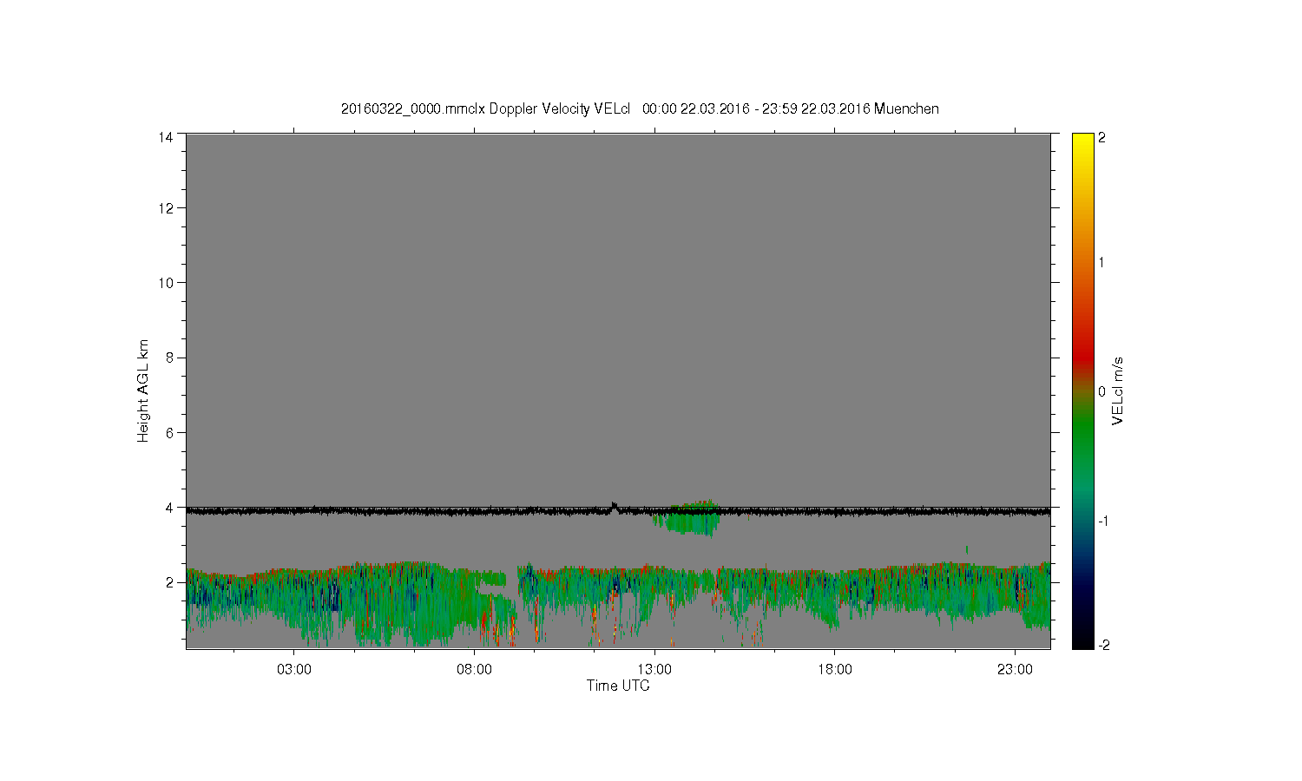Click the 08:00 time tick label

tap(474, 670)
